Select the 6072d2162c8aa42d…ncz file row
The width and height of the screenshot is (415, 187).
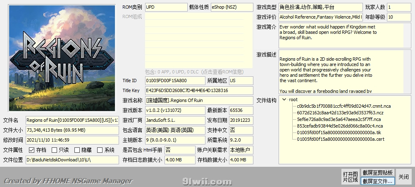(x=340, y=113)
